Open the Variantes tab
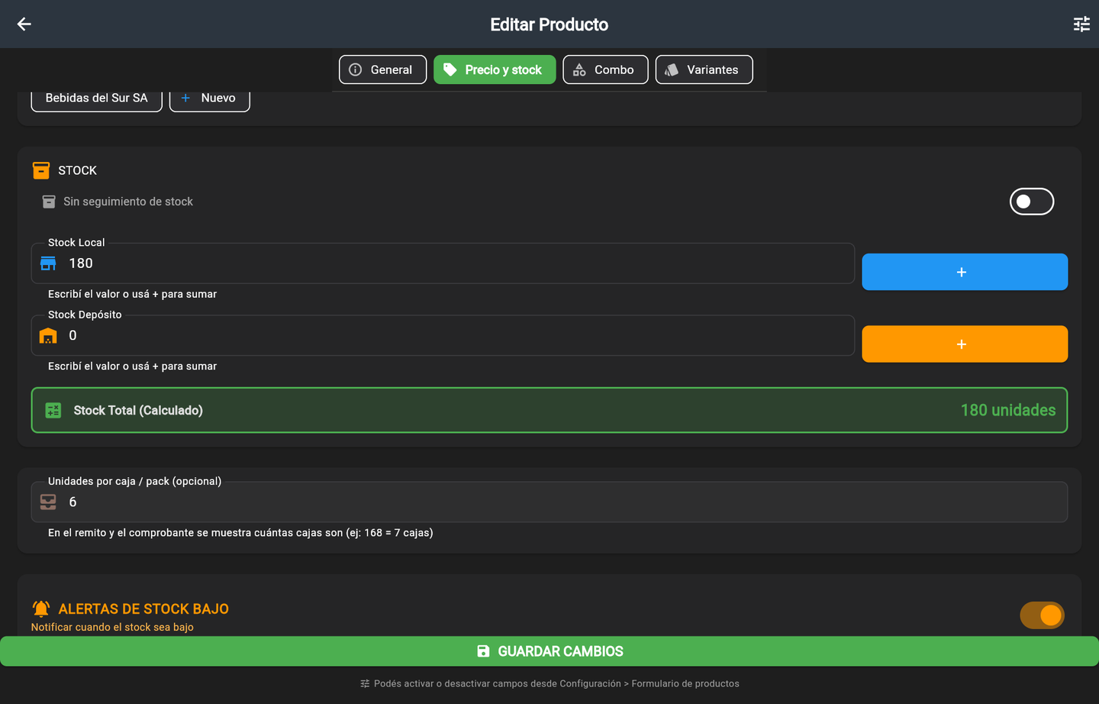This screenshot has height=704, width=1099. click(704, 69)
